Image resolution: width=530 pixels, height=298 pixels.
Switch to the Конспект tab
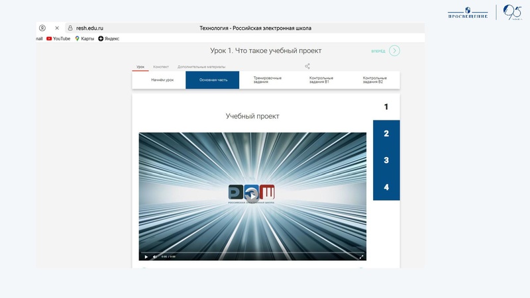(x=161, y=67)
